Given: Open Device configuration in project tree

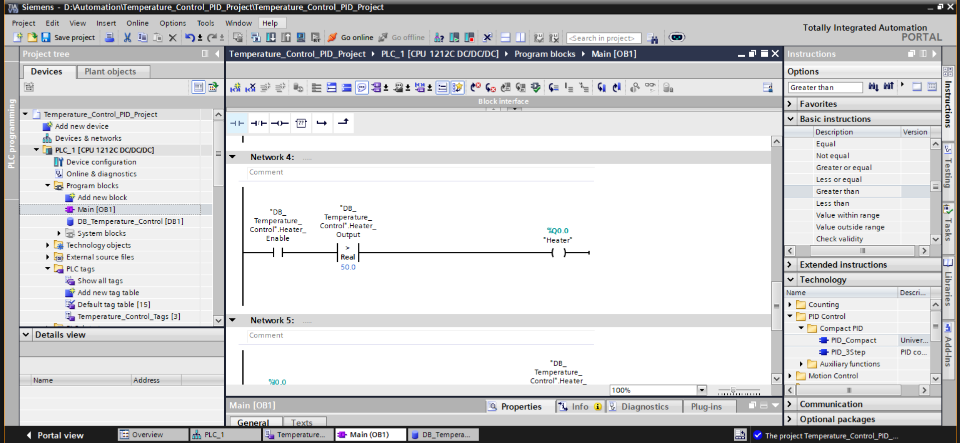Looking at the screenshot, I should pyautogui.click(x=96, y=162).
